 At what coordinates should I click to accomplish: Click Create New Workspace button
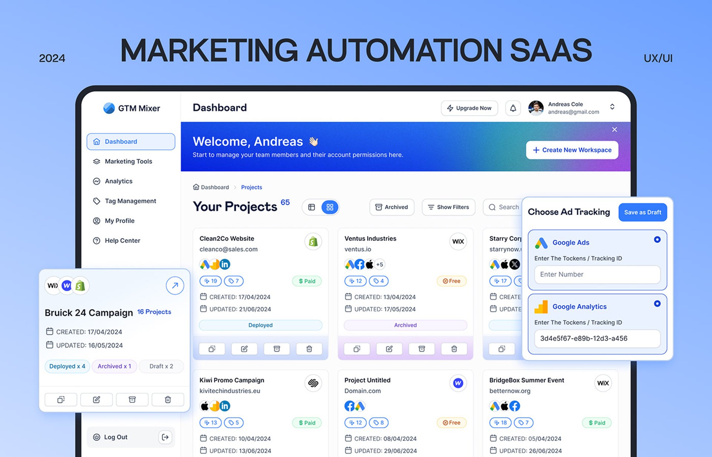click(572, 150)
